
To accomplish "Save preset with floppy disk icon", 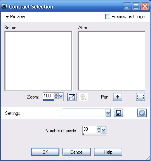I will 118,113.
